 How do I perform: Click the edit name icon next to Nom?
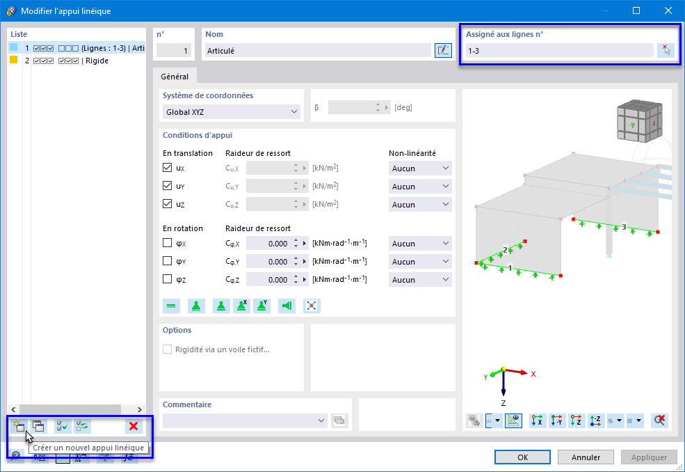pyautogui.click(x=443, y=50)
